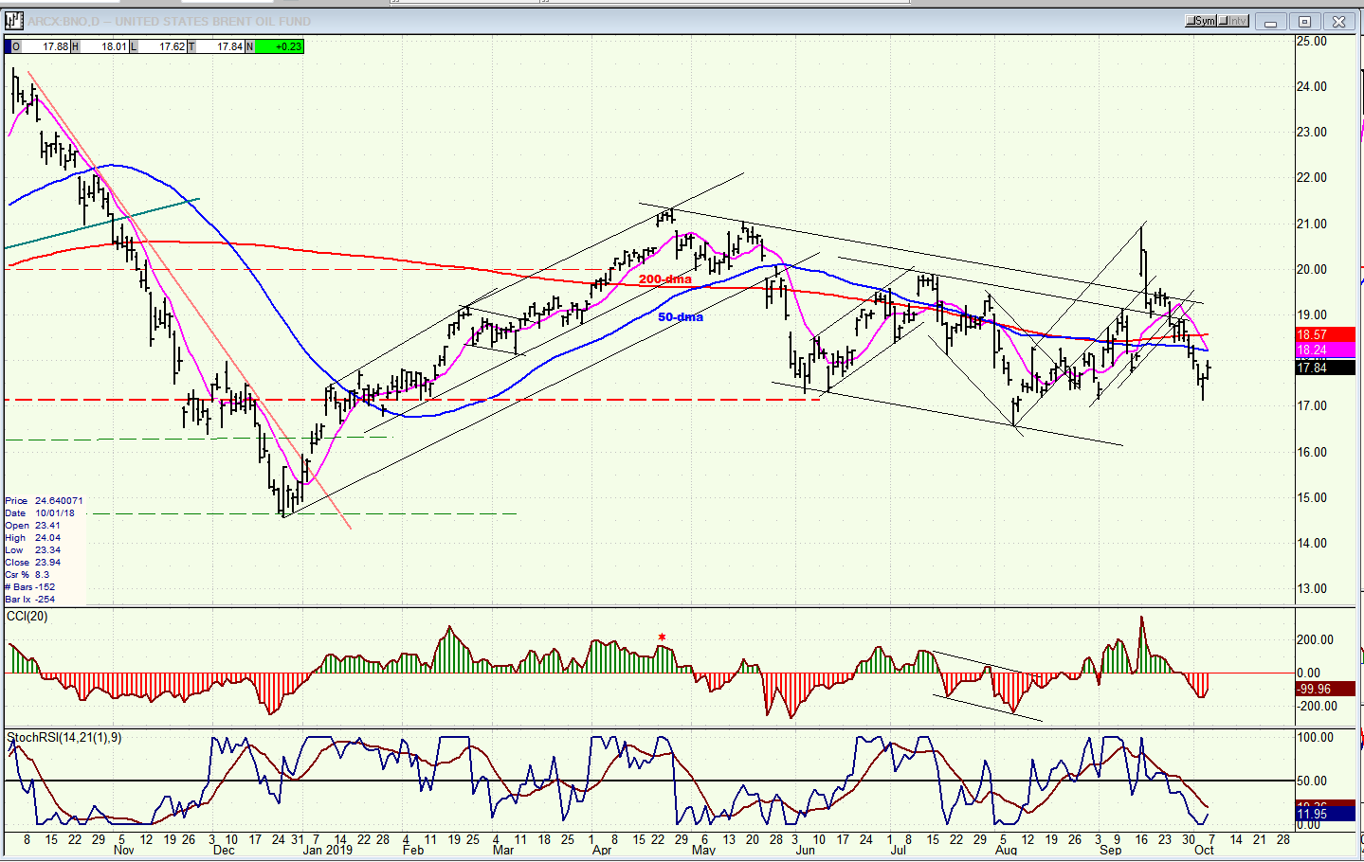
Task: Click the Oct label on time axis
Action: pyautogui.click(x=1204, y=851)
